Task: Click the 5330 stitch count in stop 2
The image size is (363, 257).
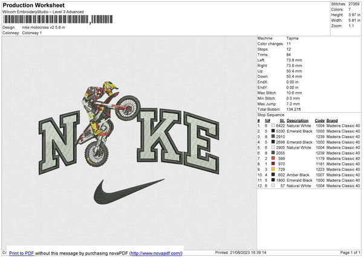Action: tap(280, 132)
